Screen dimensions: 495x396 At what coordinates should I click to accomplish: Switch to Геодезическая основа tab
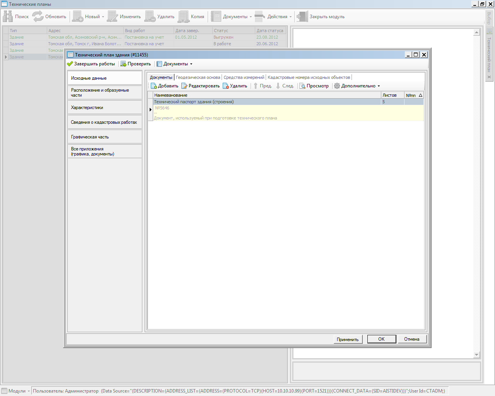tap(198, 77)
